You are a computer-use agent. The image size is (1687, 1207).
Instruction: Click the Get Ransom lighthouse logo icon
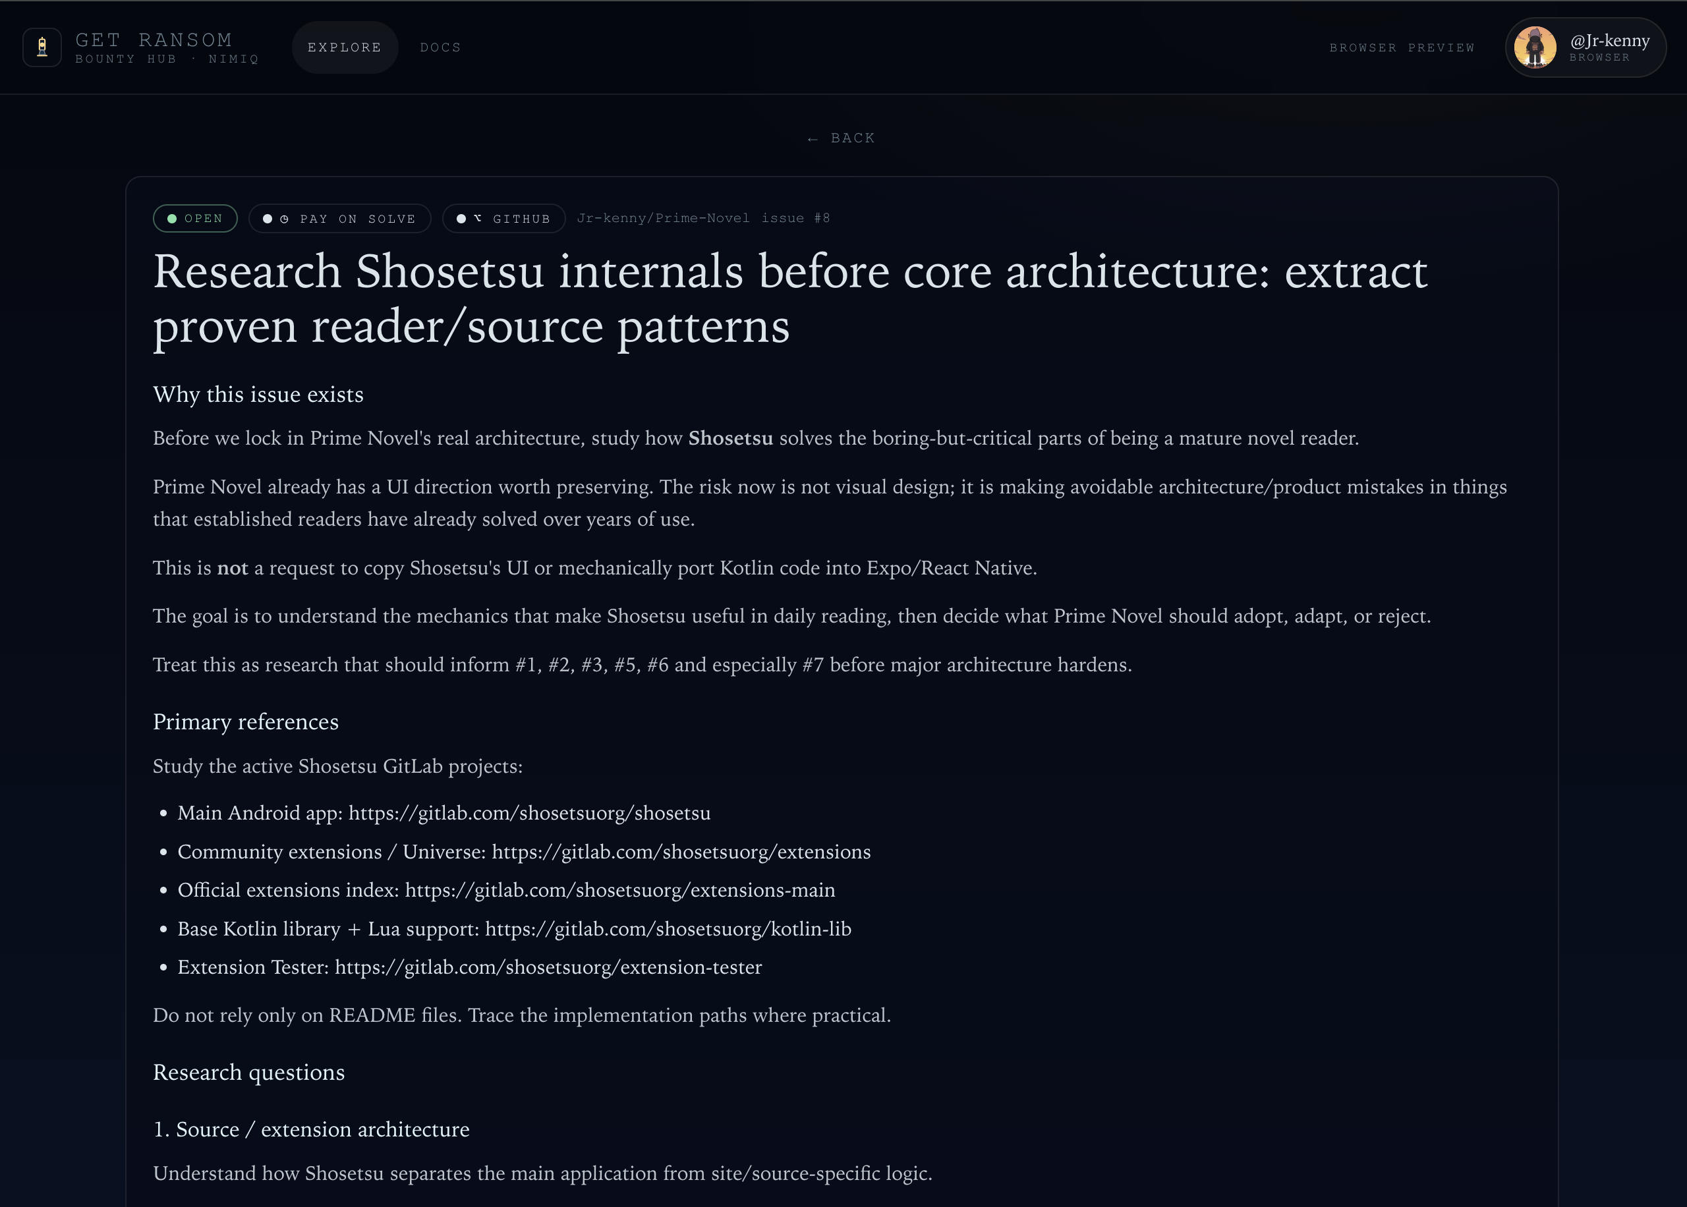coord(42,47)
